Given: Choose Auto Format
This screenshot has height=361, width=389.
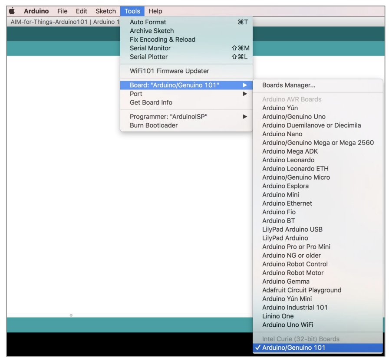Looking at the screenshot, I should click(x=186, y=22).
